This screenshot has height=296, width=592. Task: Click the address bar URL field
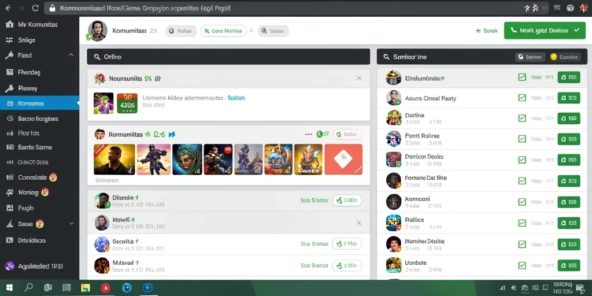pos(297,8)
